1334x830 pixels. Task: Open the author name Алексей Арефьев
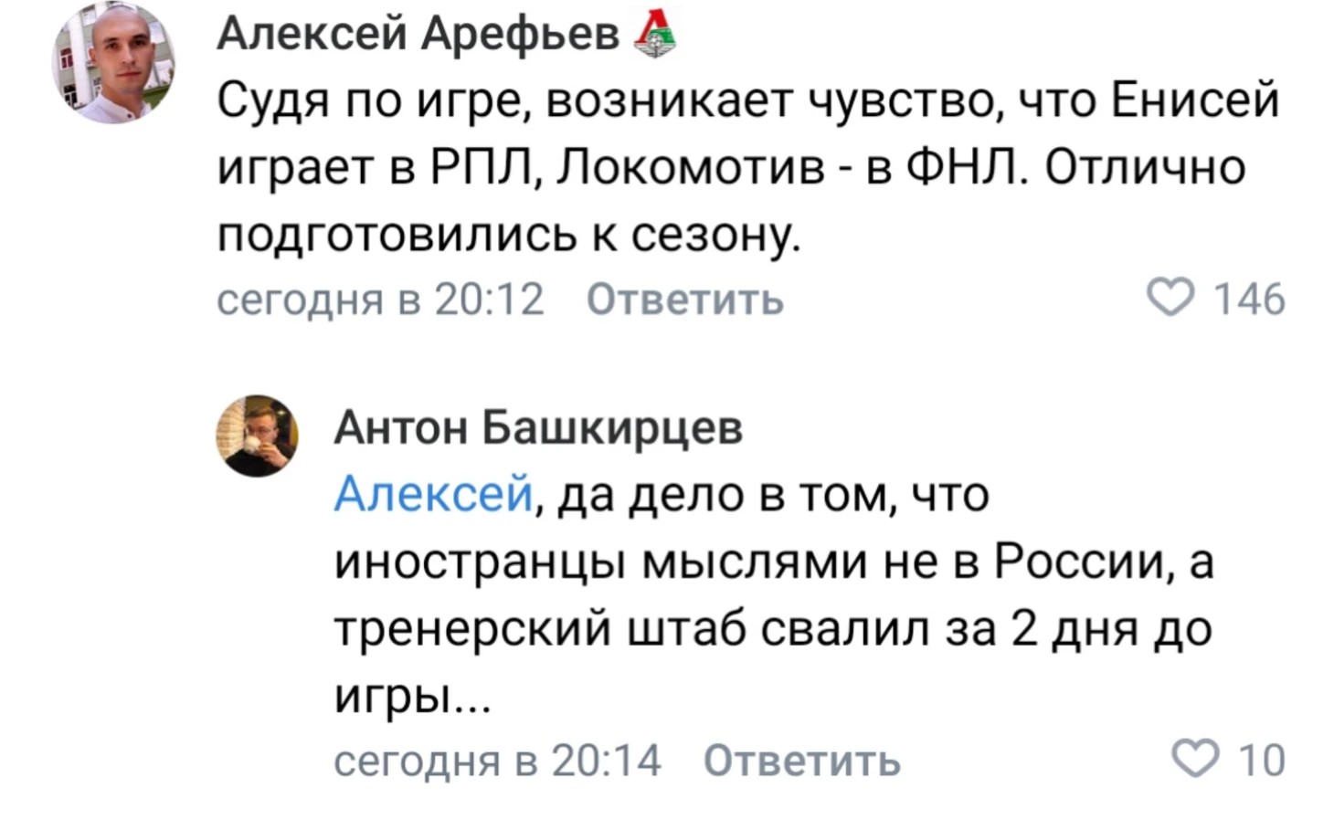(418, 35)
